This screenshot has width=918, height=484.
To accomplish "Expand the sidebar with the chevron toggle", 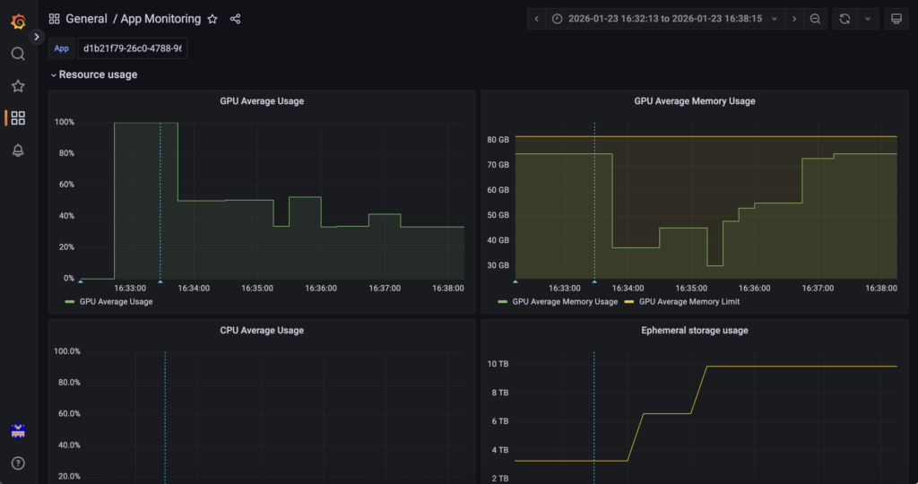I will (37, 37).
